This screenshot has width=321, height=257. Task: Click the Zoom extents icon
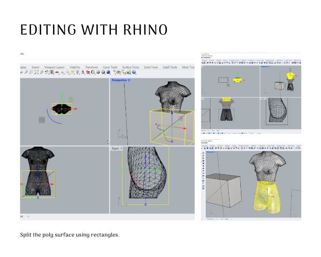coord(36,72)
